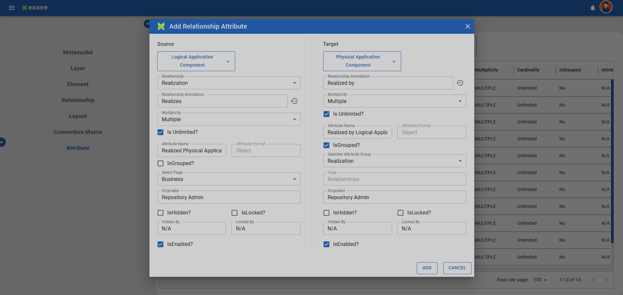
Task: Edit source Relationship Annotation field Realizes
Action: (x=222, y=101)
